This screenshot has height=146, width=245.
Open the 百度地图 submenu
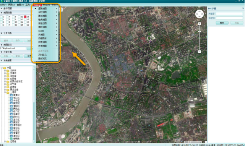(x=46, y=42)
